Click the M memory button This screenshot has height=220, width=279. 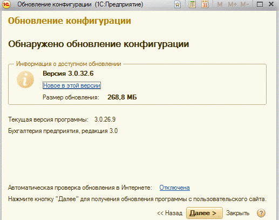[220, 4]
